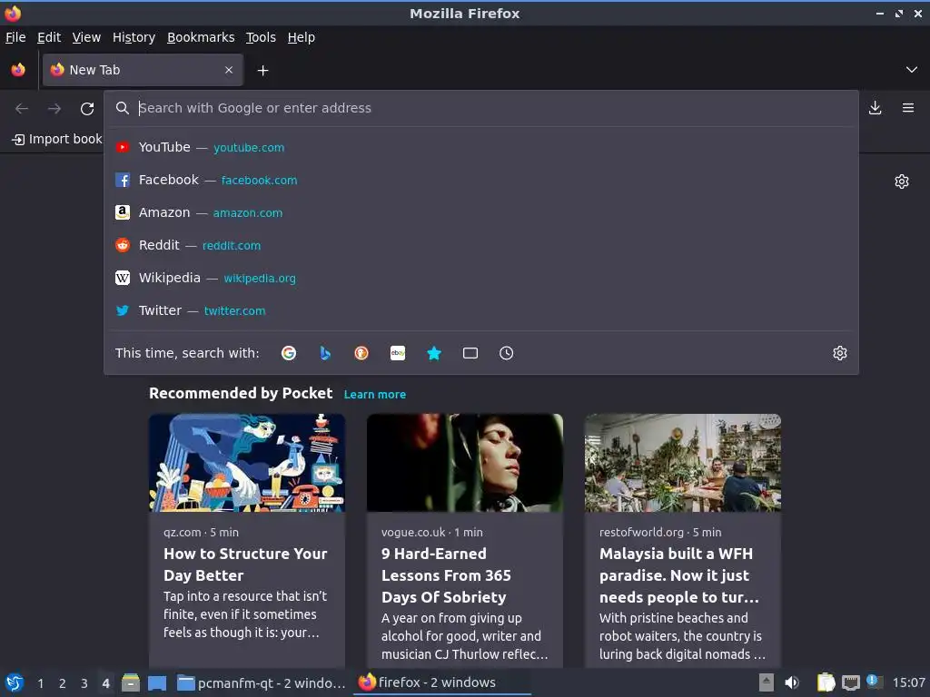This screenshot has height=697, width=930.
Task: Open the File menu
Action: point(15,37)
